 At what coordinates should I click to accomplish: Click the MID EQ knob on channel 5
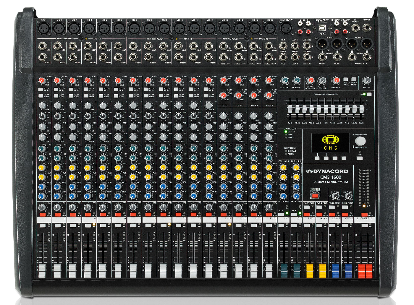103,127
